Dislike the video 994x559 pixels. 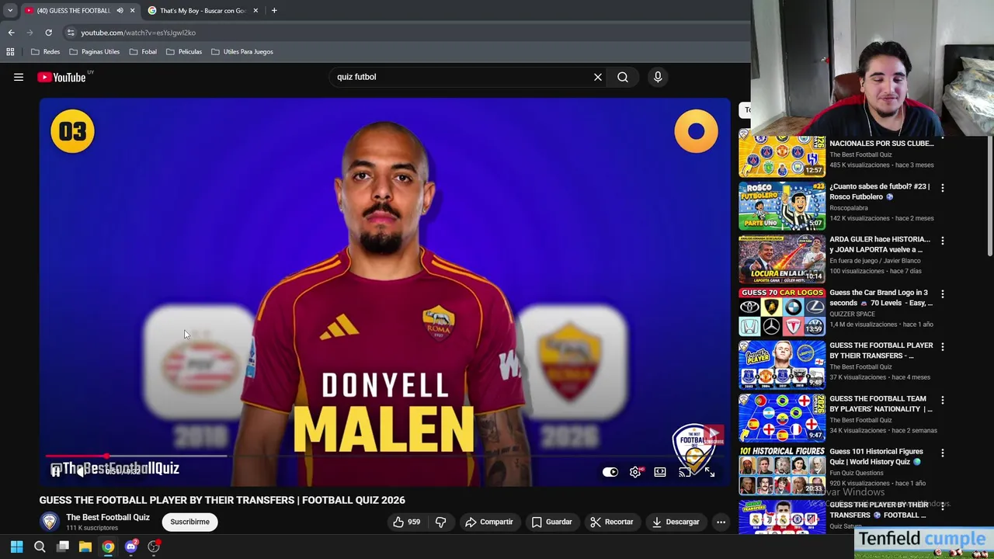click(440, 522)
